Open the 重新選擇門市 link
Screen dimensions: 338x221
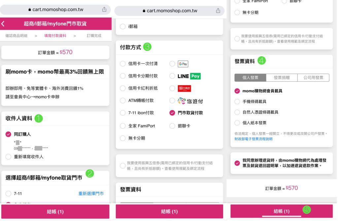tap(91, 193)
